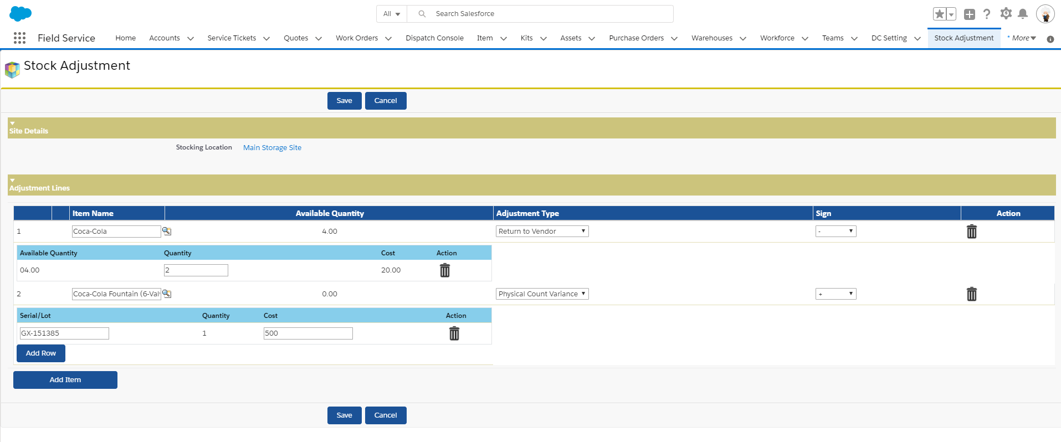Open the Item tab
The height and width of the screenshot is (442, 1061).
[x=485, y=38]
